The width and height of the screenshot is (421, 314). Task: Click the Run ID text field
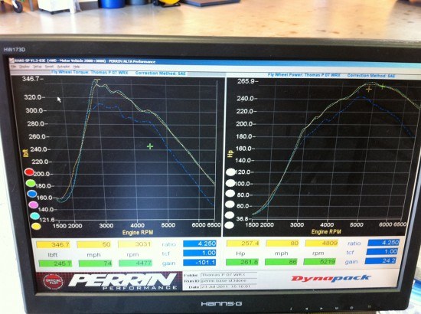[x=229, y=281]
